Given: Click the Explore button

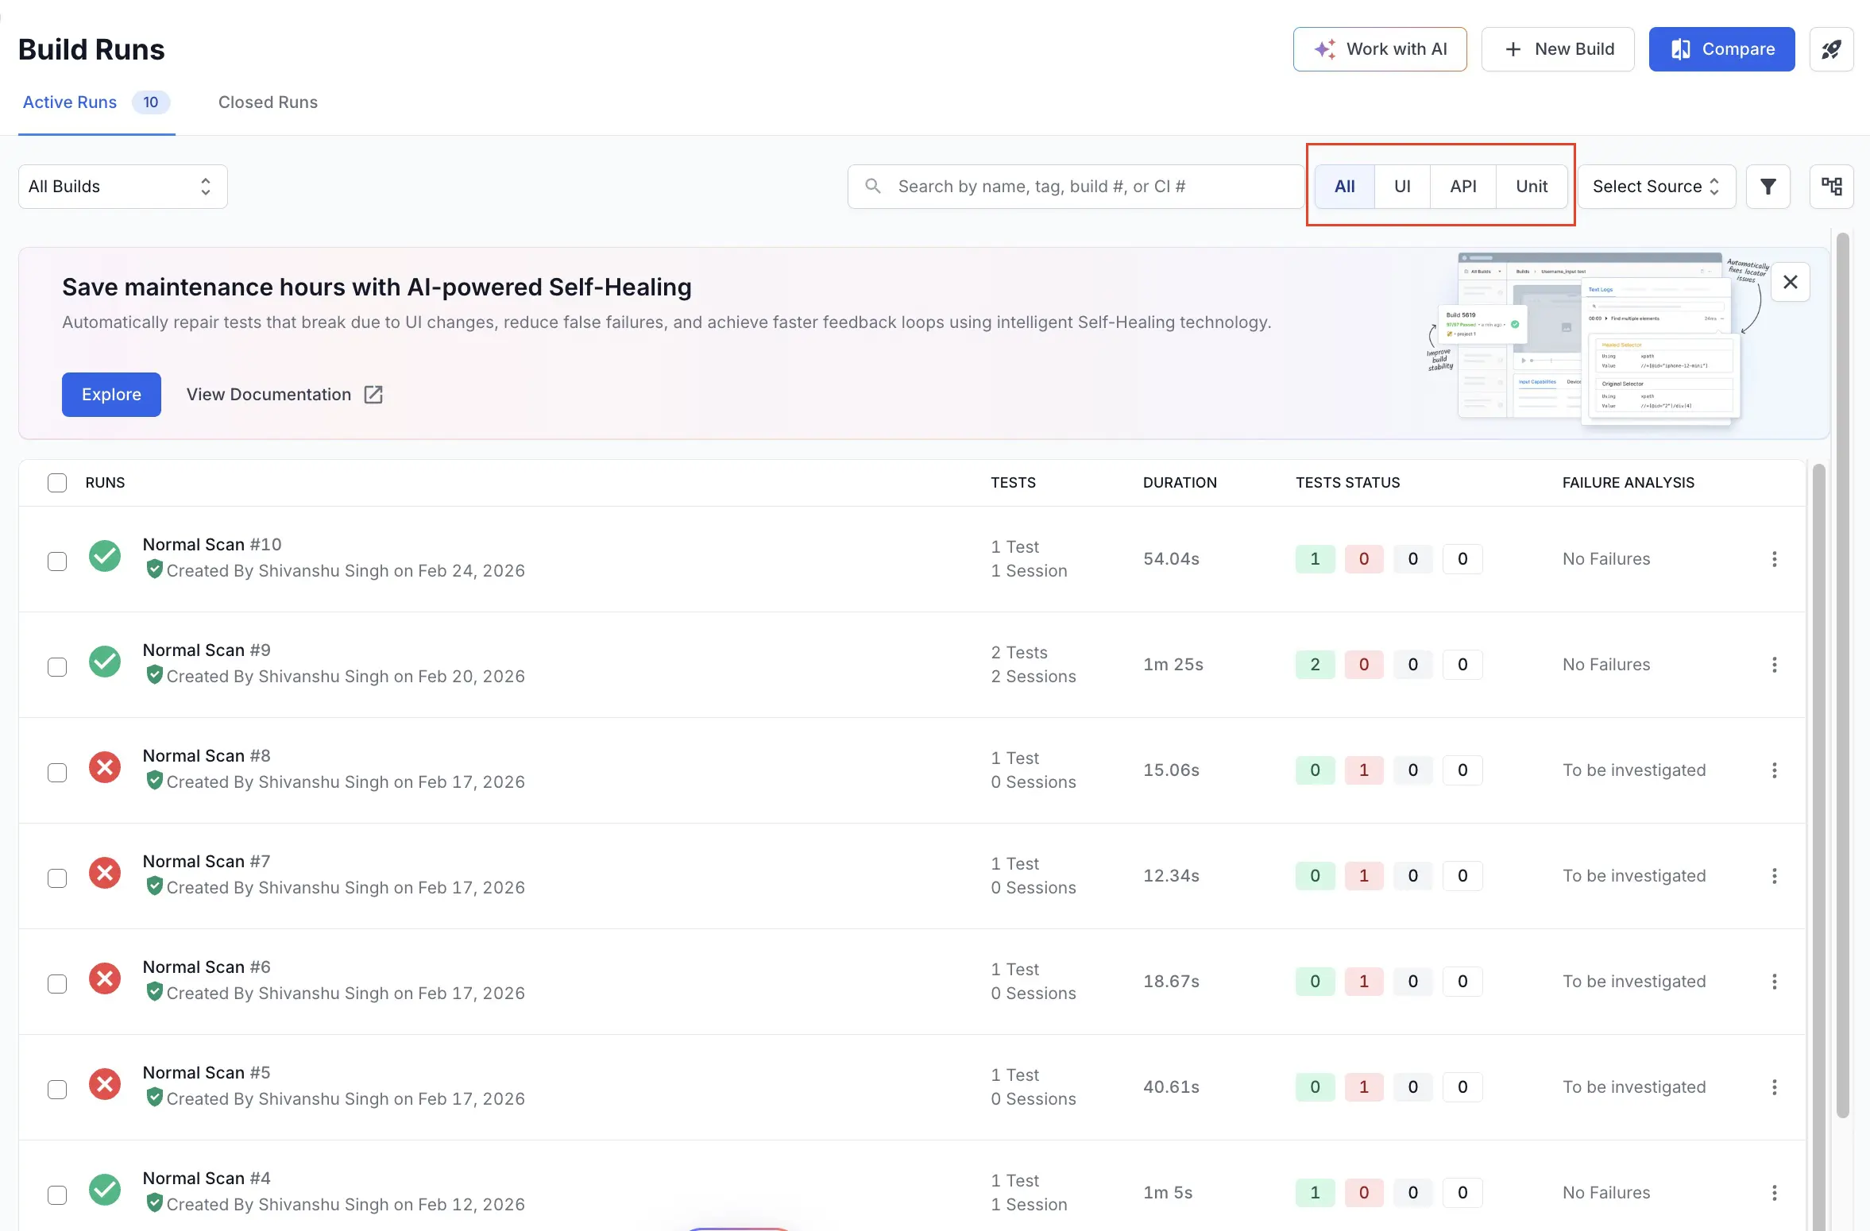Looking at the screenshot, I should [x=111, y=395].
